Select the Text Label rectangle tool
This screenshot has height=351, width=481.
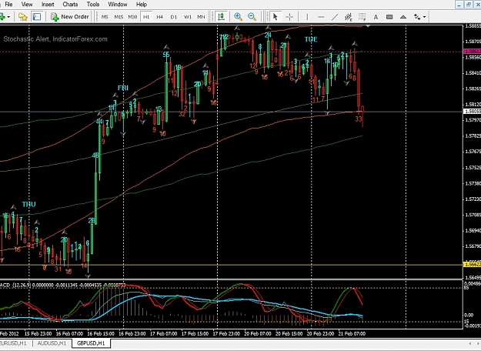click(389, 17)
